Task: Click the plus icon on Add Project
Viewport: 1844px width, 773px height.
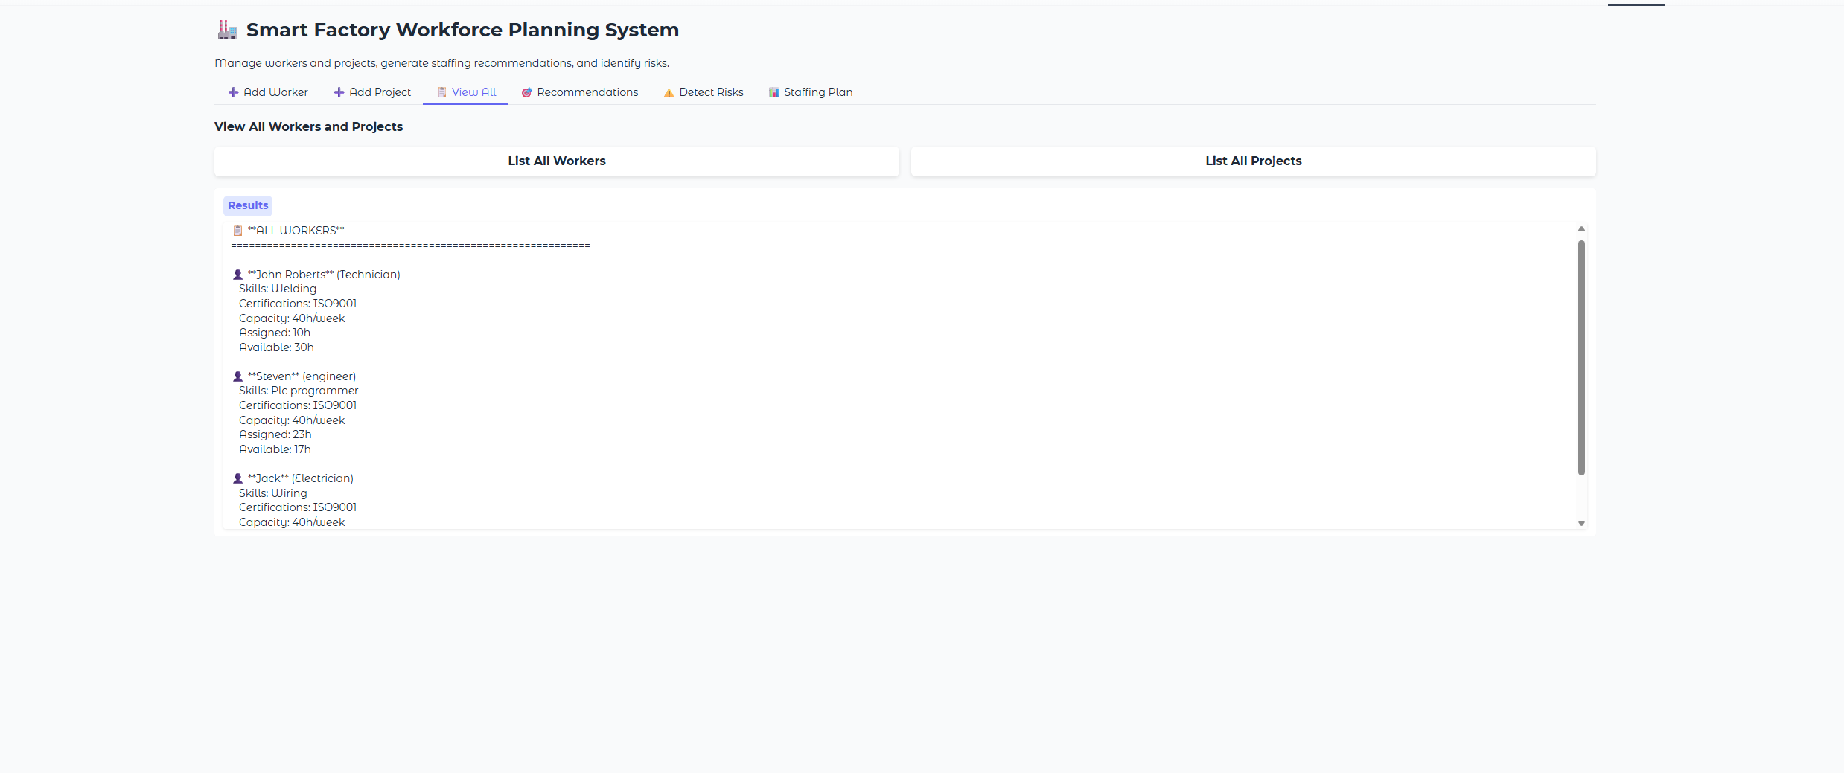Action: [339, 92]
